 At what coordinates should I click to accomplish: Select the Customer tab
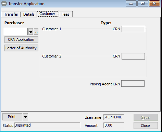point(48,14)
